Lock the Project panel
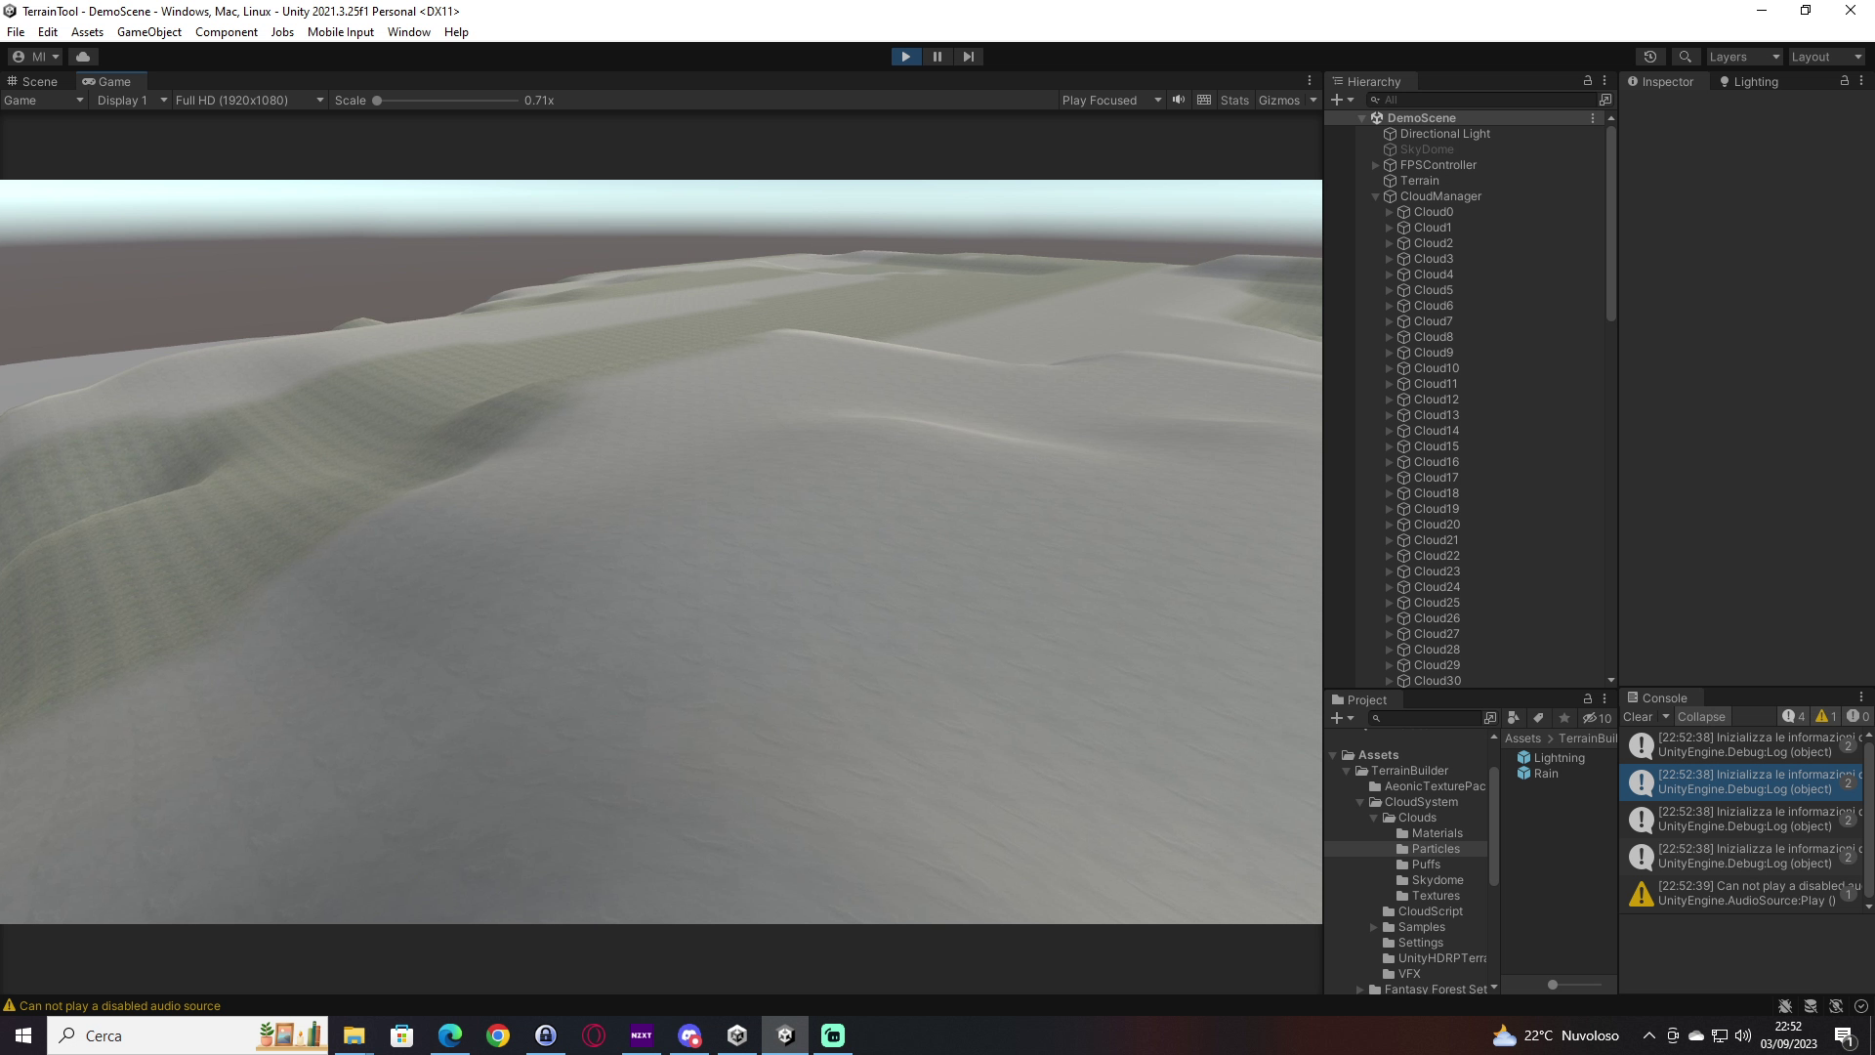 pos(1587,699)
